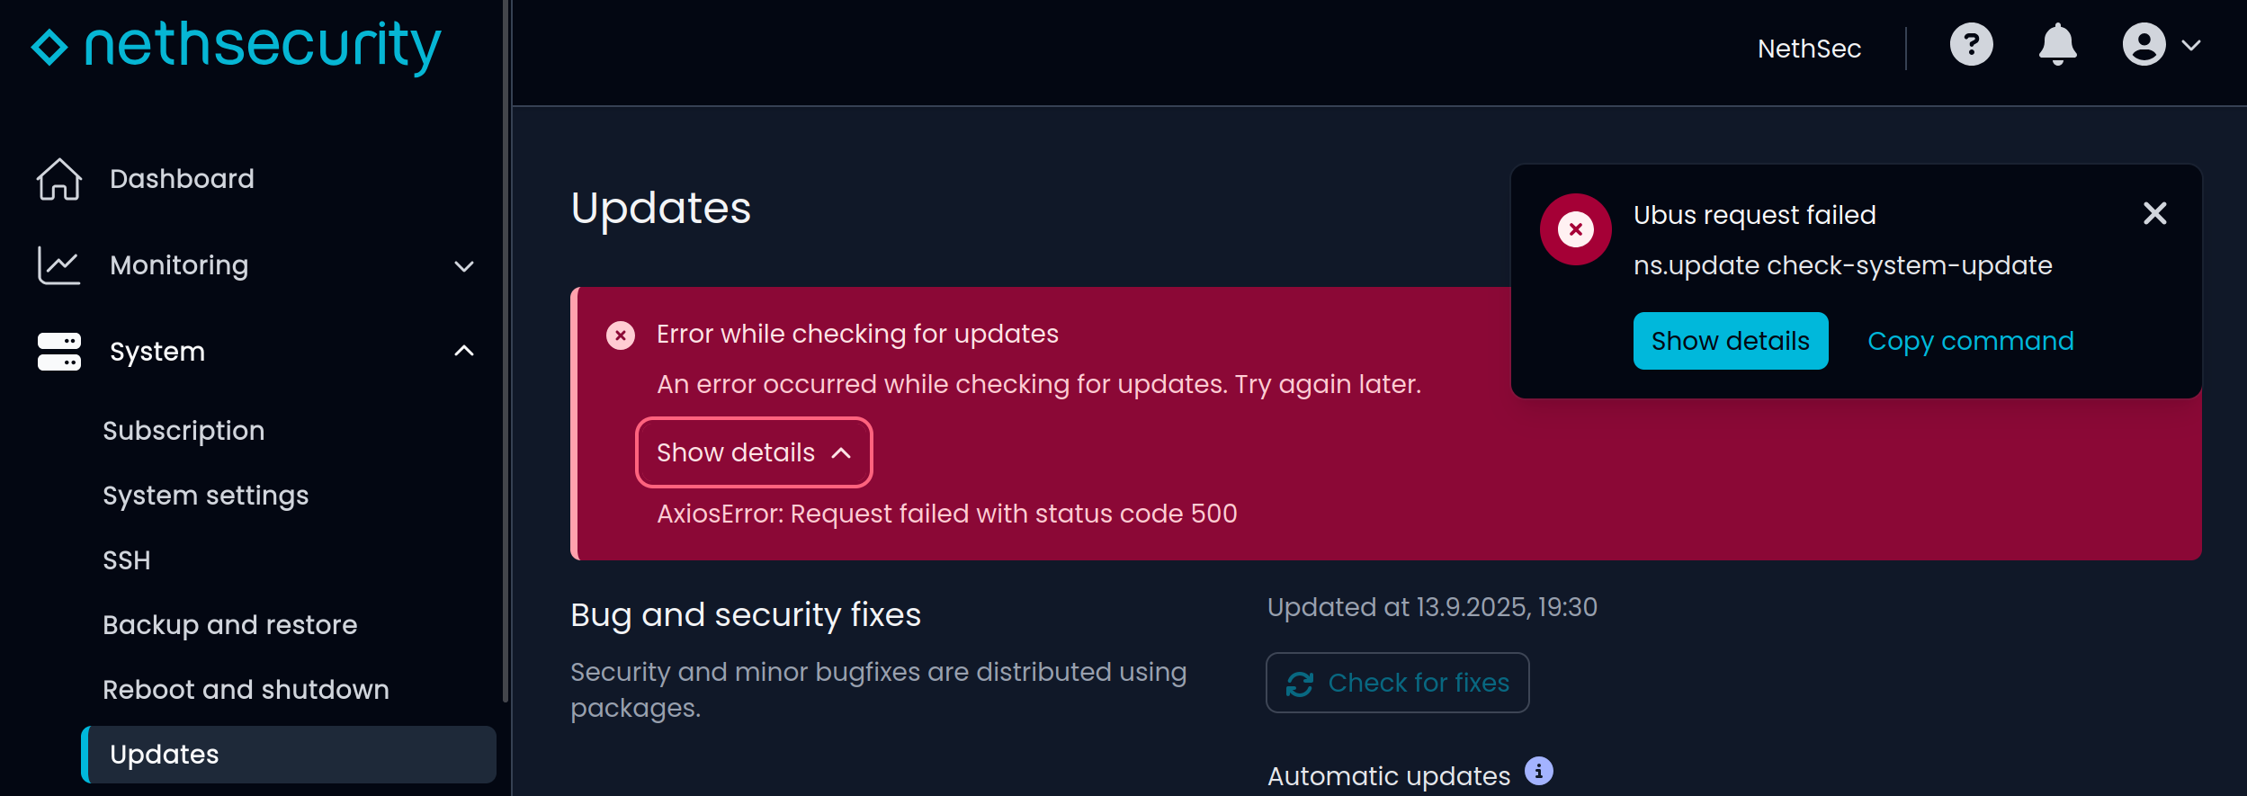Click the System server icon
This screenshot has width=2247, height=796.
click(59, 352)
